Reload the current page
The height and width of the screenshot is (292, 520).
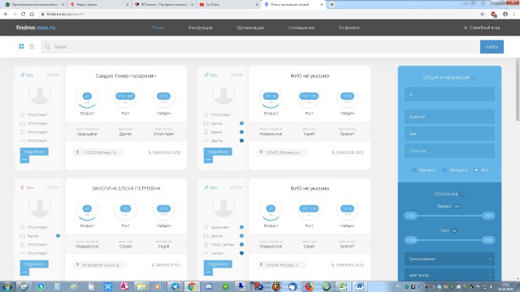(24, 14)
